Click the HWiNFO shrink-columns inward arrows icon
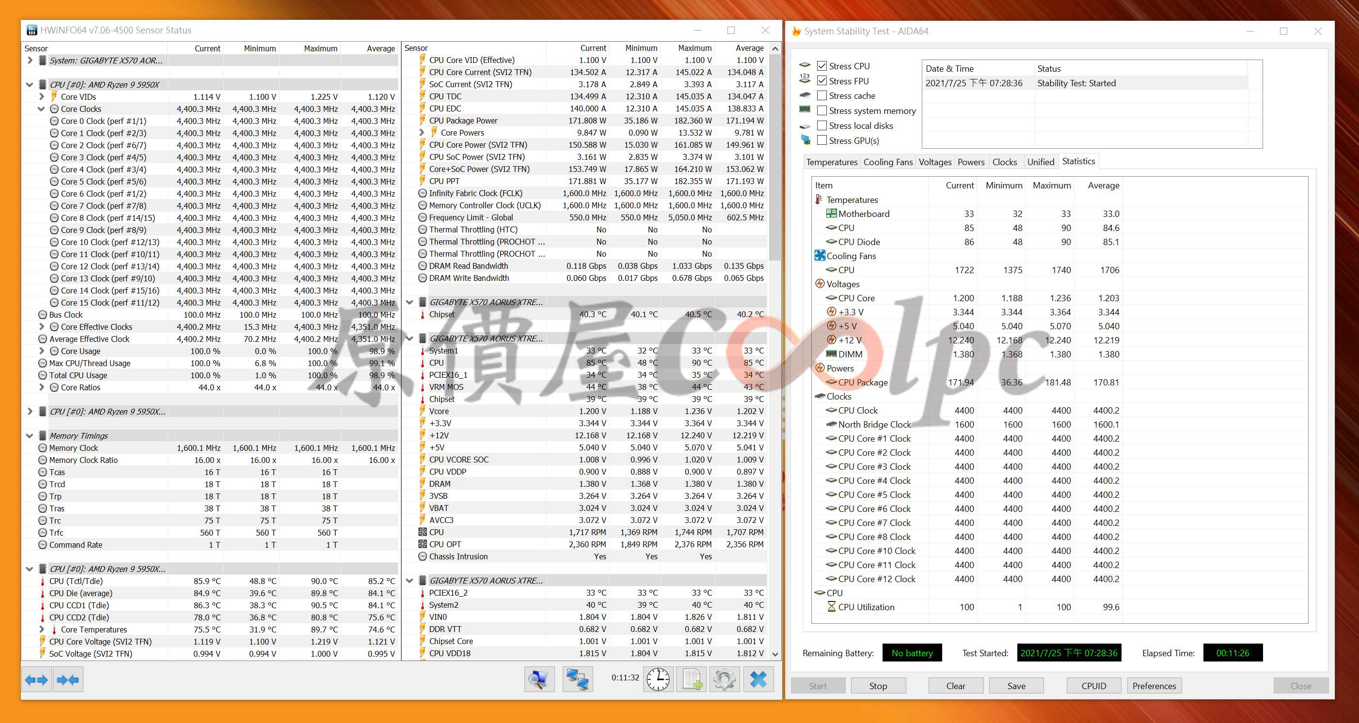This screenshot has height=723, width=1359. (x=68, y=680)
